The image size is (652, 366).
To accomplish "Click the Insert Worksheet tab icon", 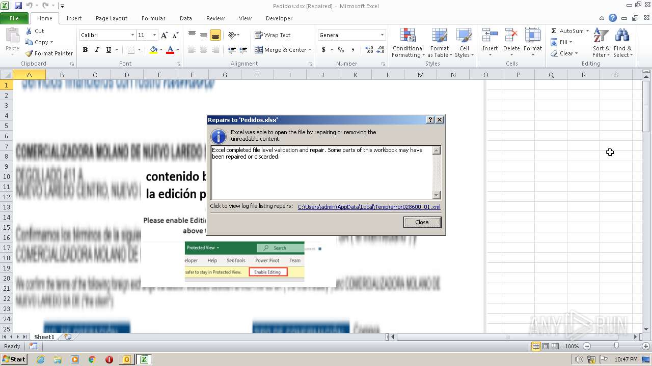I will coord(68,337).
